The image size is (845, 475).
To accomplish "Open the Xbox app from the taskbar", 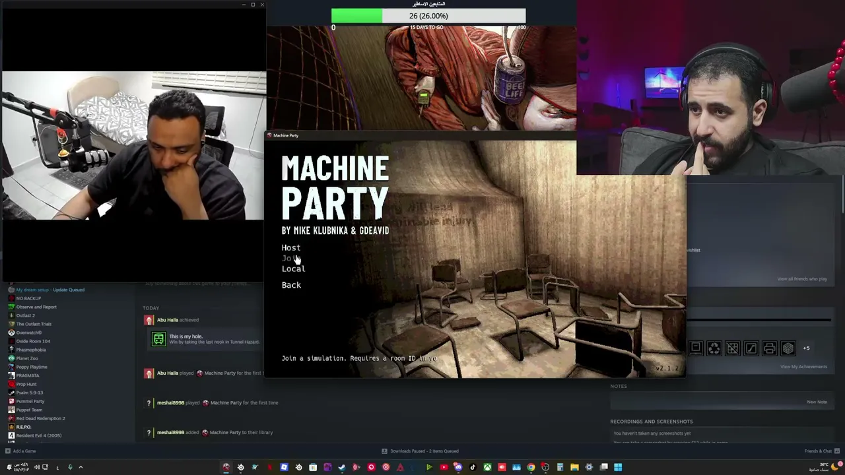I will coord(487,467).
